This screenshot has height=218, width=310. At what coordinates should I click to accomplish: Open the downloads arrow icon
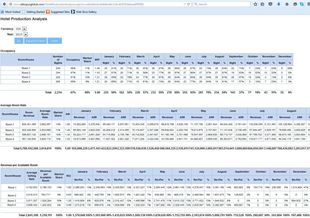[x=279, y=4]
